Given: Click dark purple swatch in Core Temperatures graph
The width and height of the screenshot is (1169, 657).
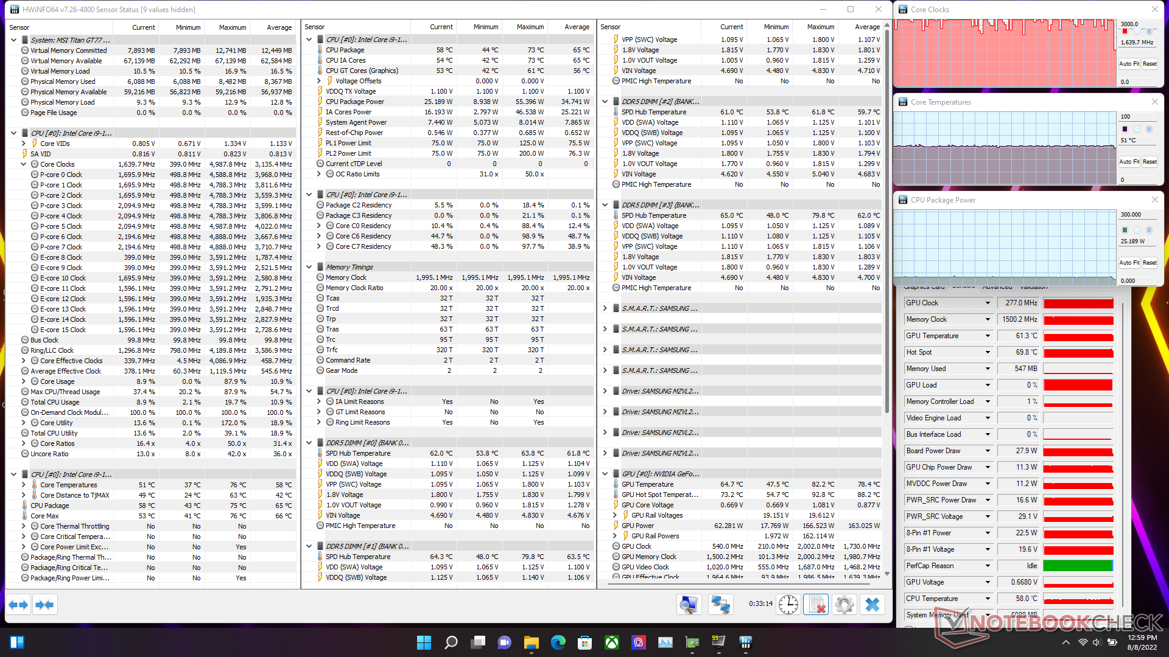Looking at the screenshot, I should pos(1125,129).
